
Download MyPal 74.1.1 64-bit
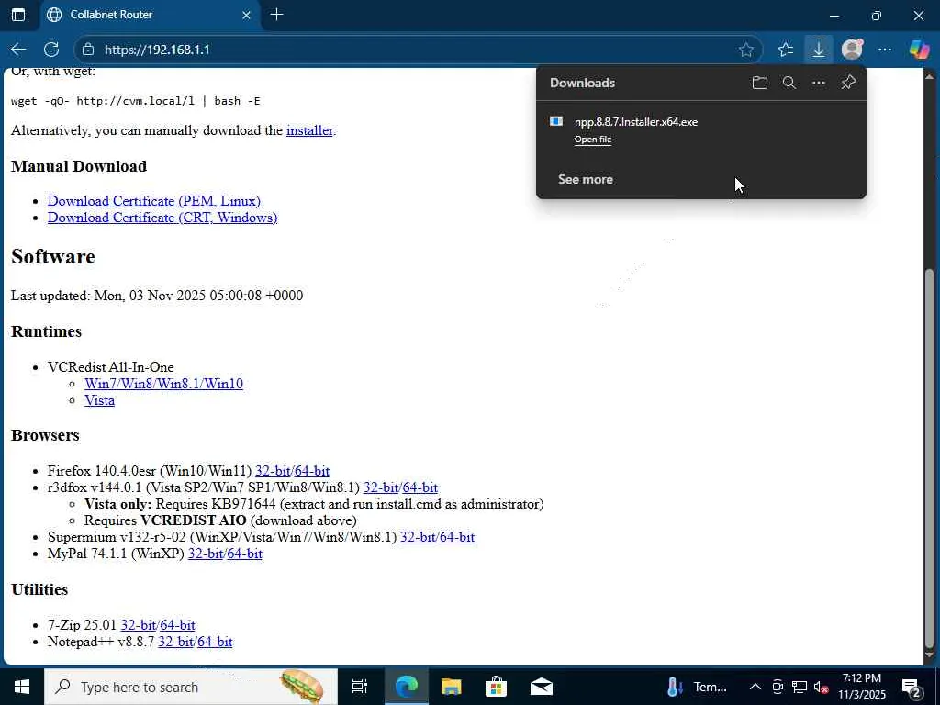click(x=244, y=554)
